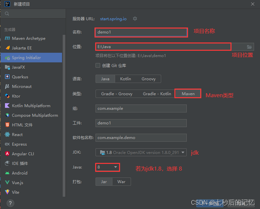The image size is (260, 209).
Task: Select Maven Archetype generator
Action: pos(31,38)
